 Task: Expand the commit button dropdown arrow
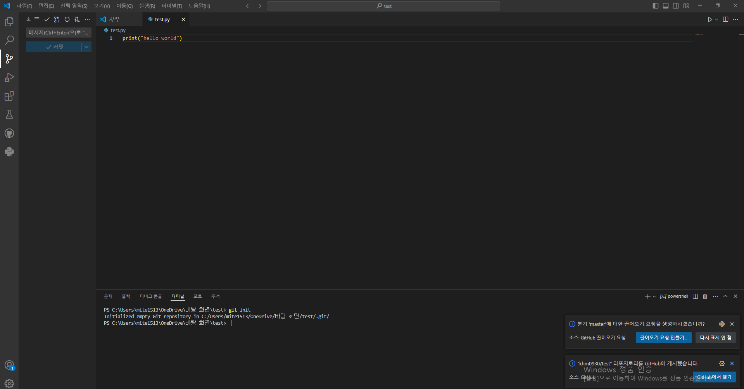86,47
